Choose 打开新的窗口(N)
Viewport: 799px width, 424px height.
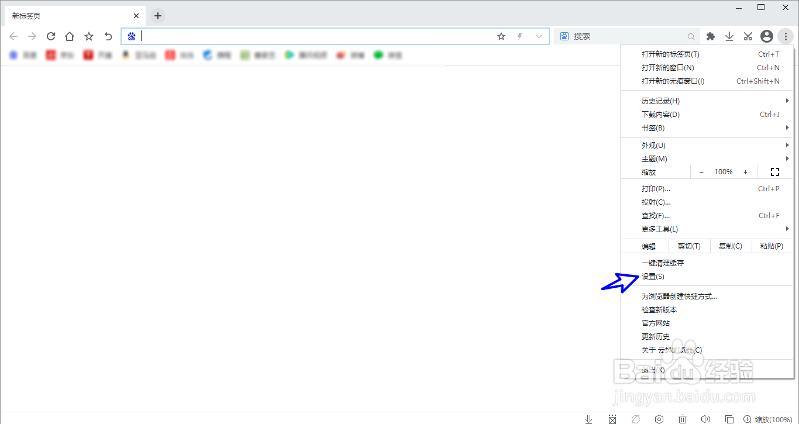[x=707, y=67]
